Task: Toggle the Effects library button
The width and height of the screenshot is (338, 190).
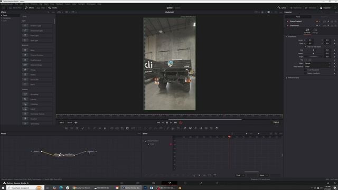Action: point(30,8)
